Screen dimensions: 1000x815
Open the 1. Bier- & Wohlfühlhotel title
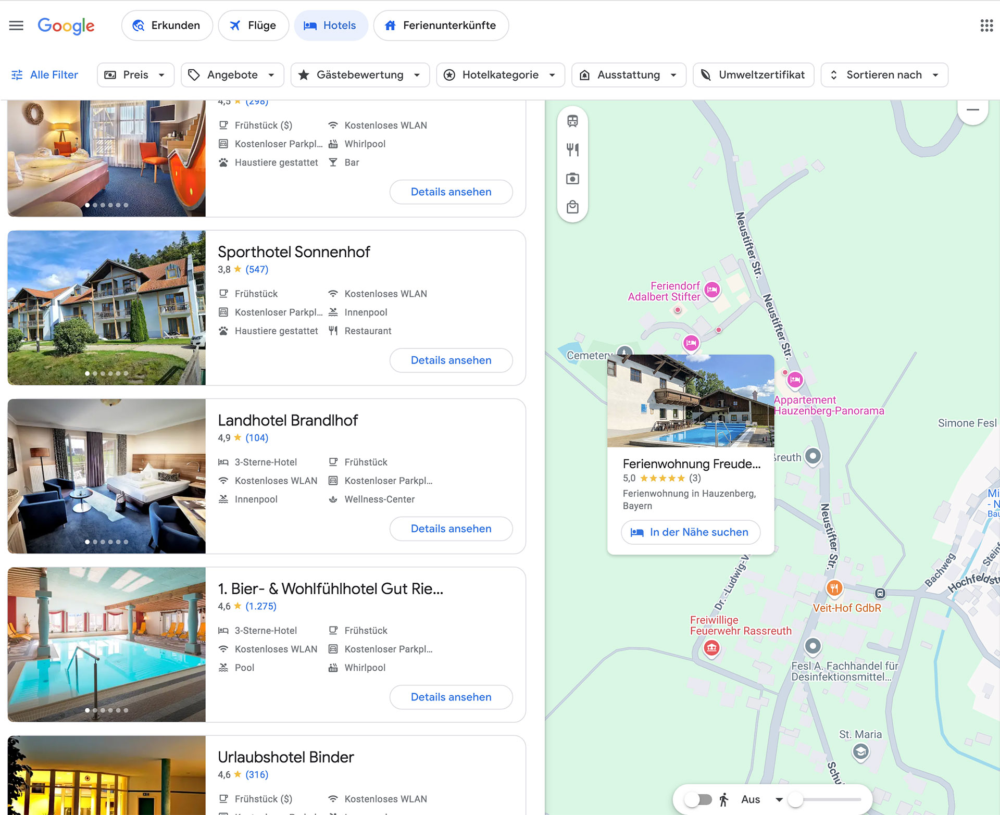click(x=330, y=588)
